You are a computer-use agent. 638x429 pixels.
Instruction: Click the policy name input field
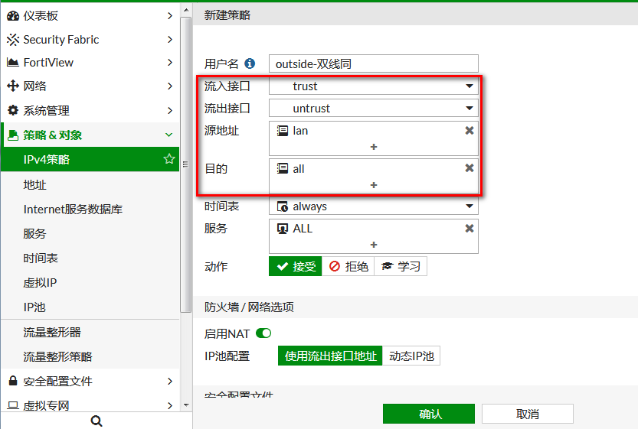pyautogui.click(x=374, y=64)
